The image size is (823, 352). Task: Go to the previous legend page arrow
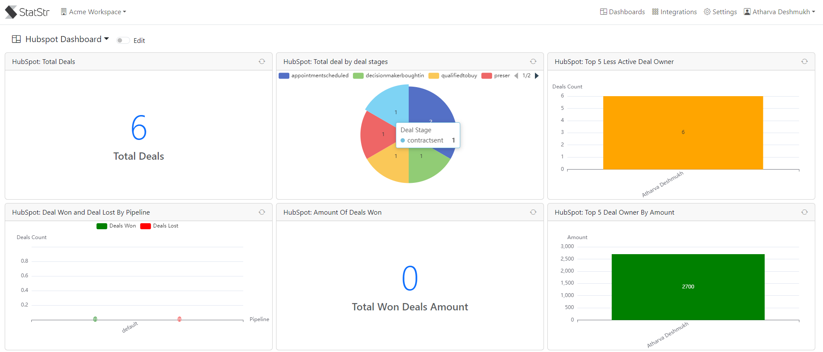coord(516,76)
